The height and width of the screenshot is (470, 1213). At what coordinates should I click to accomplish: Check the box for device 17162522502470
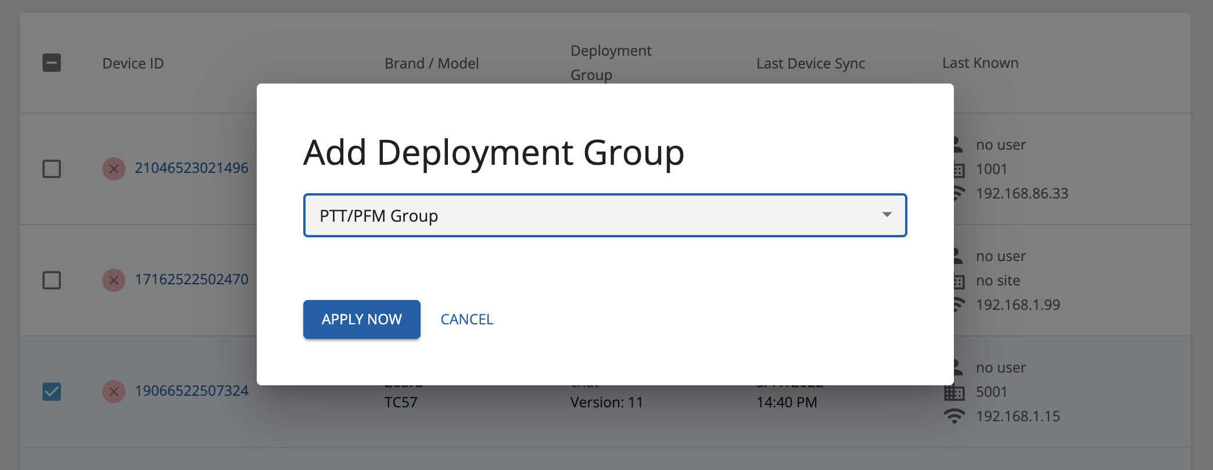[52, 280]
